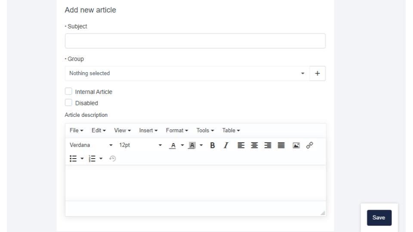Insert an image into the article

(x=297, y=146)
